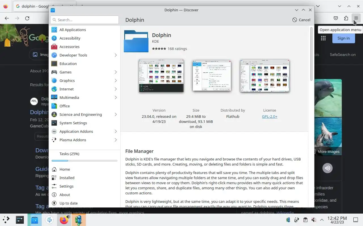Open the All Applications category
This screenshot has height=226, width=363.
coord(85,30)
